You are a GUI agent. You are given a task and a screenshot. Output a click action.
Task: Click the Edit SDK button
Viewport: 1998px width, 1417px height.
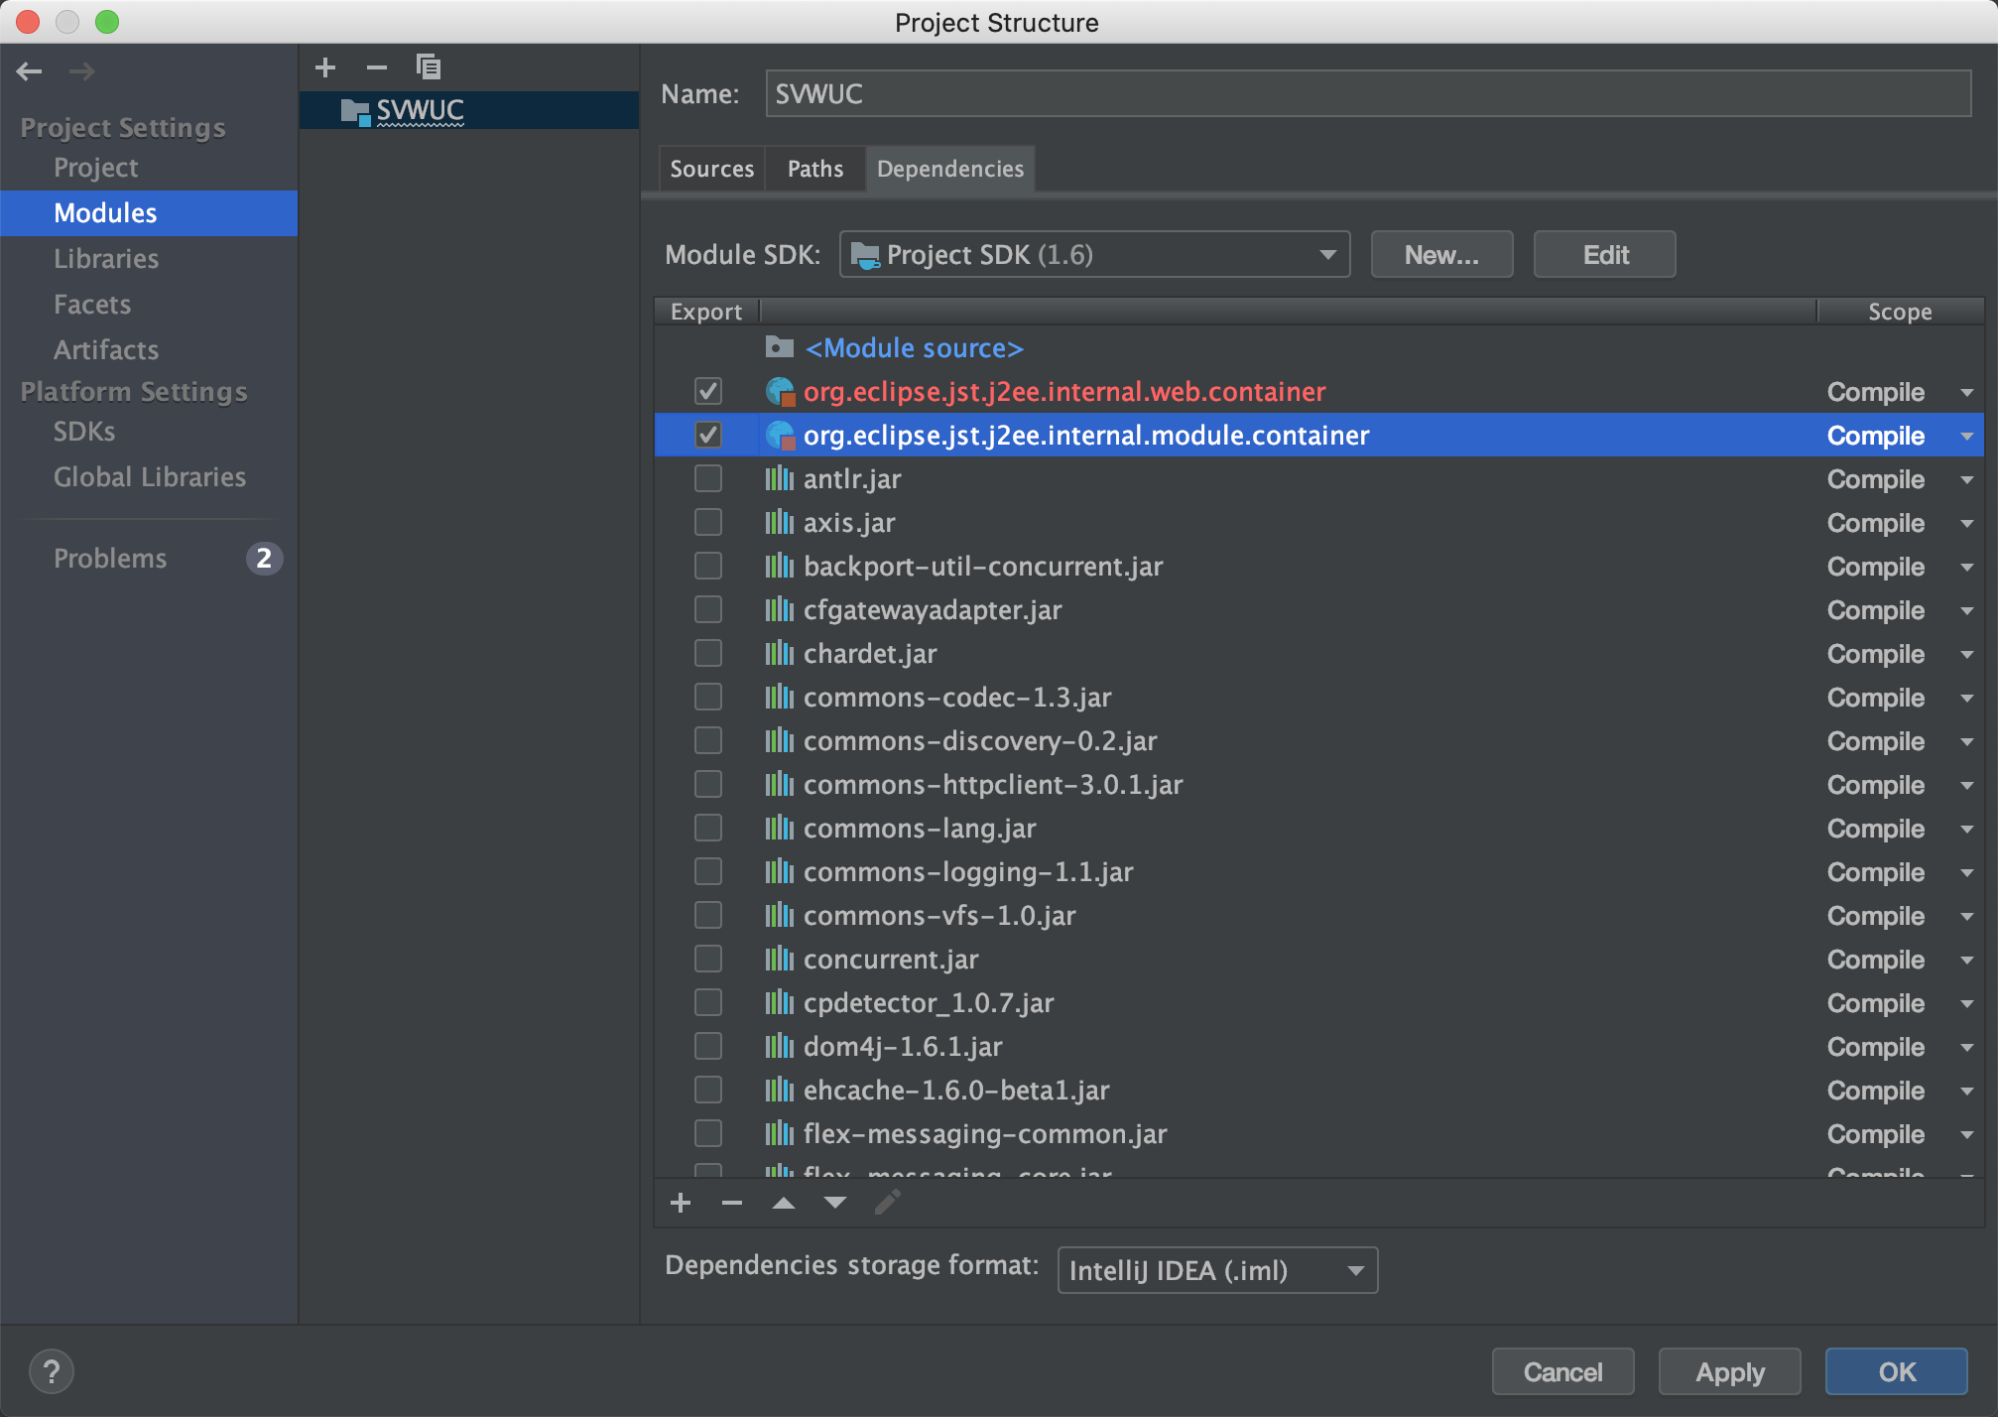tap(1605, 255)
